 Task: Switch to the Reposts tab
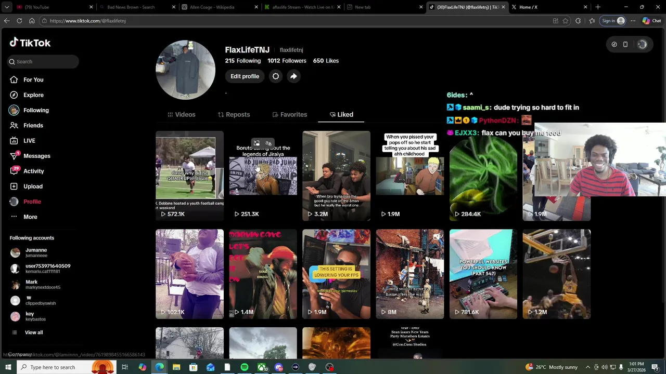234,114
